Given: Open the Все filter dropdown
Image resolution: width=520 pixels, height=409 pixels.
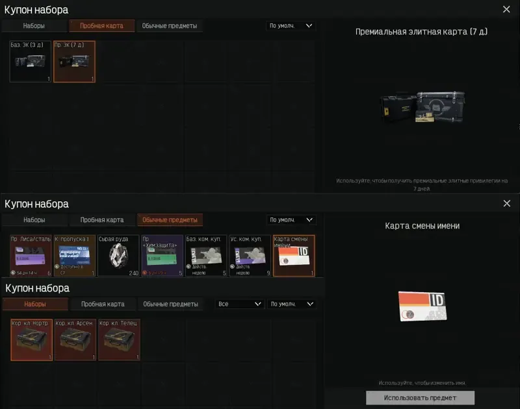Looking at the screenshot, I should 239,304.
